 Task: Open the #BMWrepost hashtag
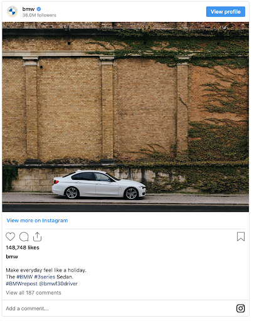(x=21, y=284)
